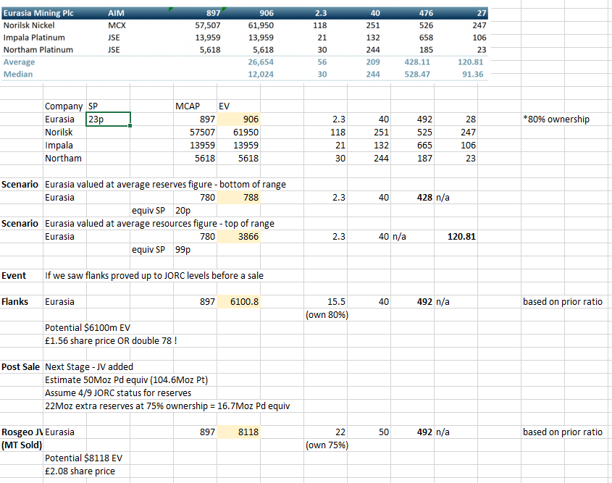The height and width of the screenshot is (483, 612).
Task: Select the active cell containing 23p
Action: [108, 119]
